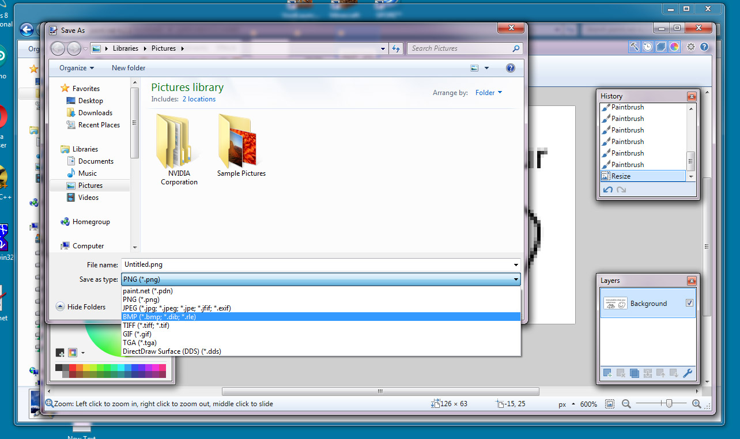The width and height of the screenshot is (740, 439).
Task: Open paint.net help question mark icon
Action: point(704,47)
